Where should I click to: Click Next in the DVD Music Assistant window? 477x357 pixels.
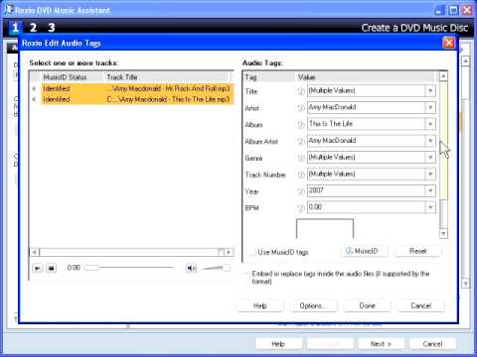(x=381, y=344)
